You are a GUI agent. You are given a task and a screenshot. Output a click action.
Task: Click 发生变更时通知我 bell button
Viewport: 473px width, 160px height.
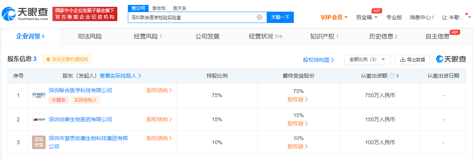[67, 59]
